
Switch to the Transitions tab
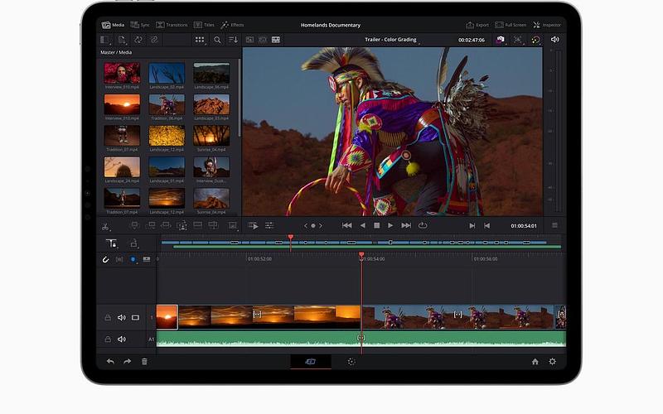[172, 26]
